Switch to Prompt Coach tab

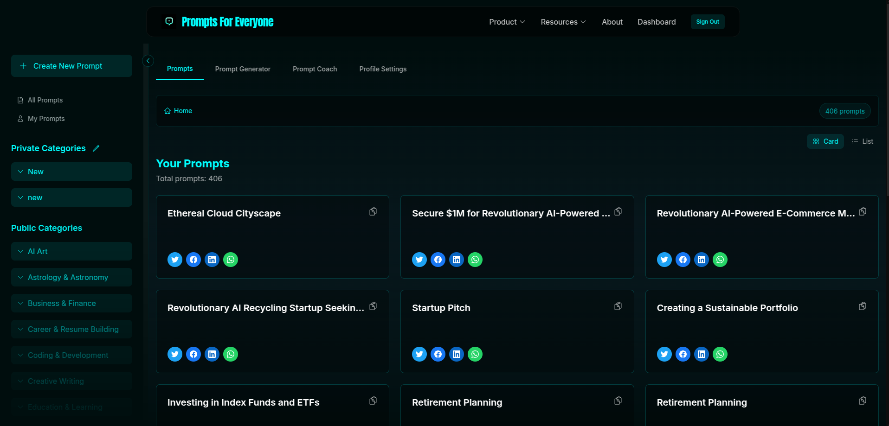coord(315,69)
